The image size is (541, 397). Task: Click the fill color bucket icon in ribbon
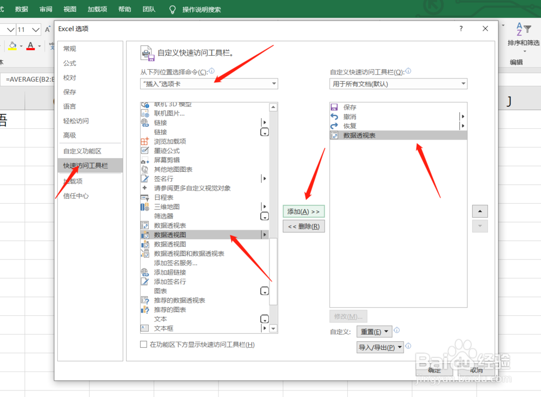point(13,46)
